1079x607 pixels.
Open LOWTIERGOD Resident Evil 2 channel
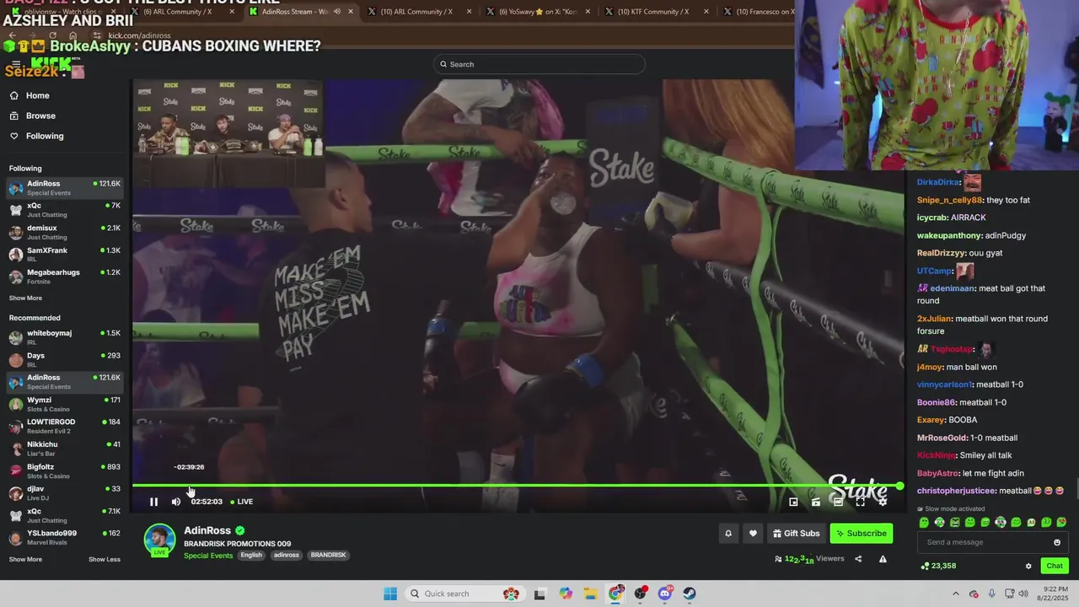(65, 426)
